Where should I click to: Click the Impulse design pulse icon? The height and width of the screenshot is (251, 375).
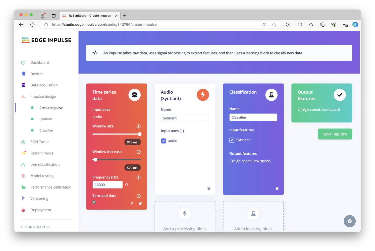click(23, 97)
